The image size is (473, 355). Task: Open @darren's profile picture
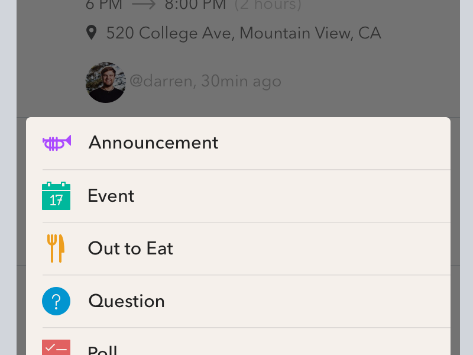point(105,82)
